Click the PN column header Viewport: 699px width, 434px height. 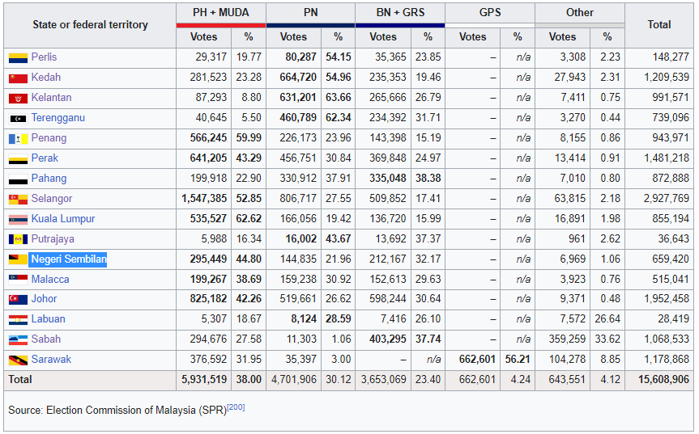tap(311, 12)
